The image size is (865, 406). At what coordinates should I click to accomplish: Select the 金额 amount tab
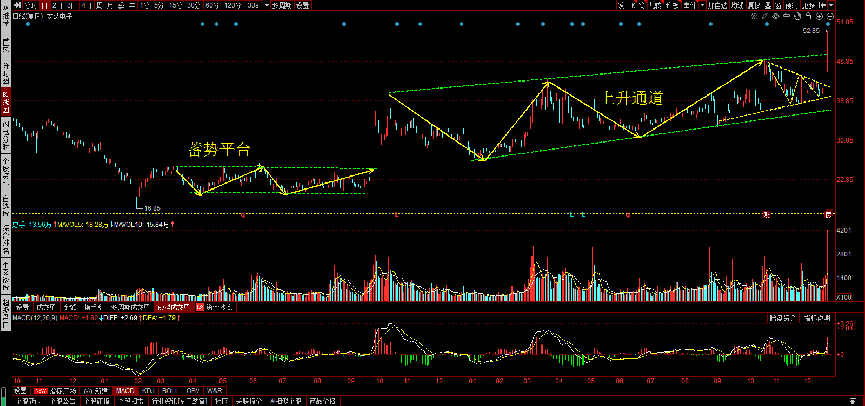tap(70, 307)
